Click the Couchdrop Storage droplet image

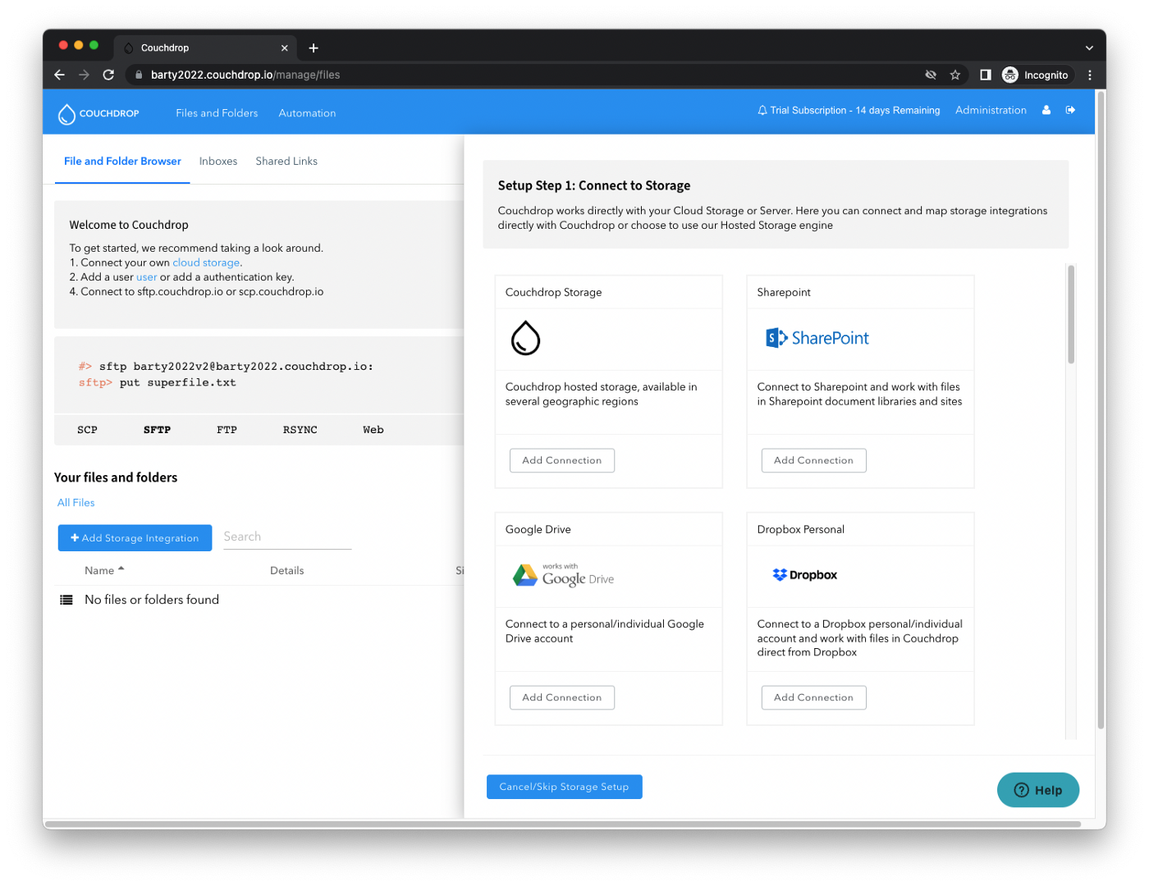coord(525,338)
